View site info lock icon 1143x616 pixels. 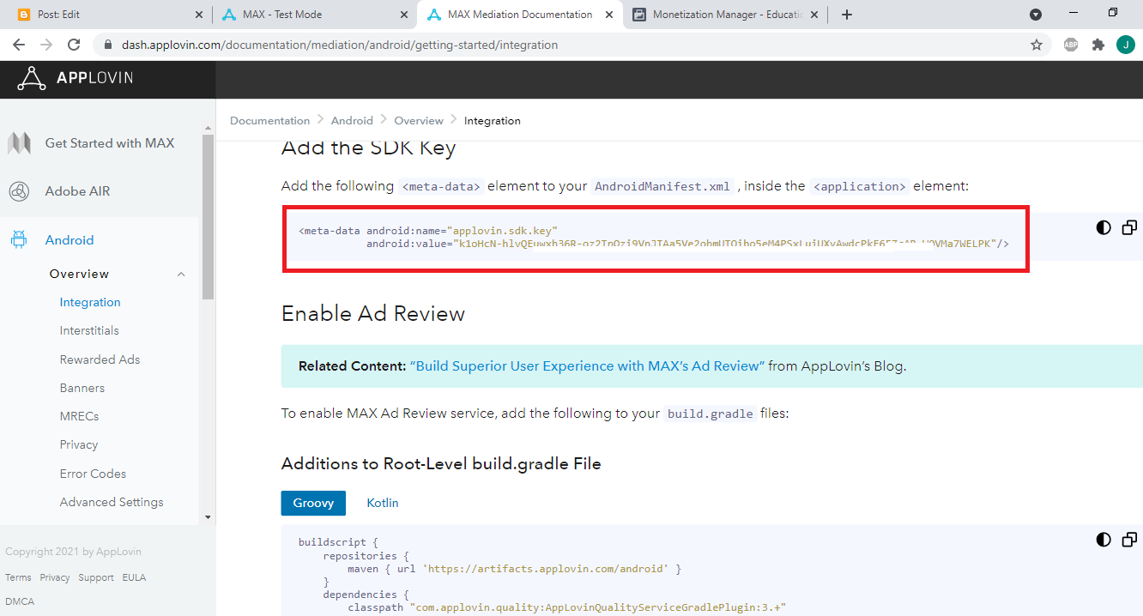coord(108,45)
